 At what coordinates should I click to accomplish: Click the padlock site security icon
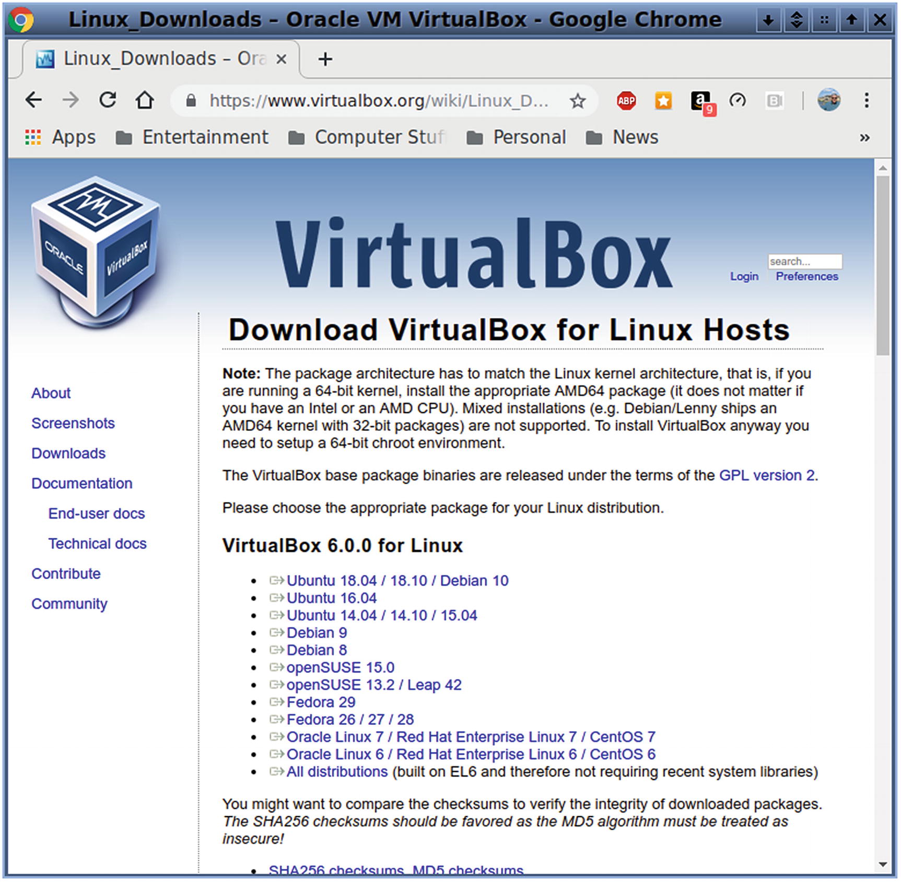coord(191,100)
